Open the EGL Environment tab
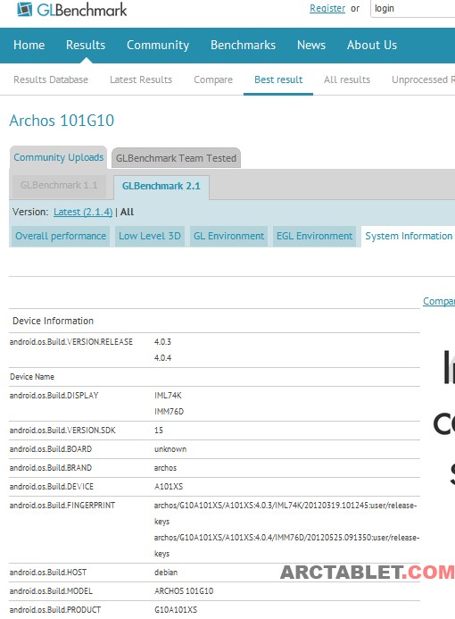Screen dimensions: 455x619 [314, 236]
